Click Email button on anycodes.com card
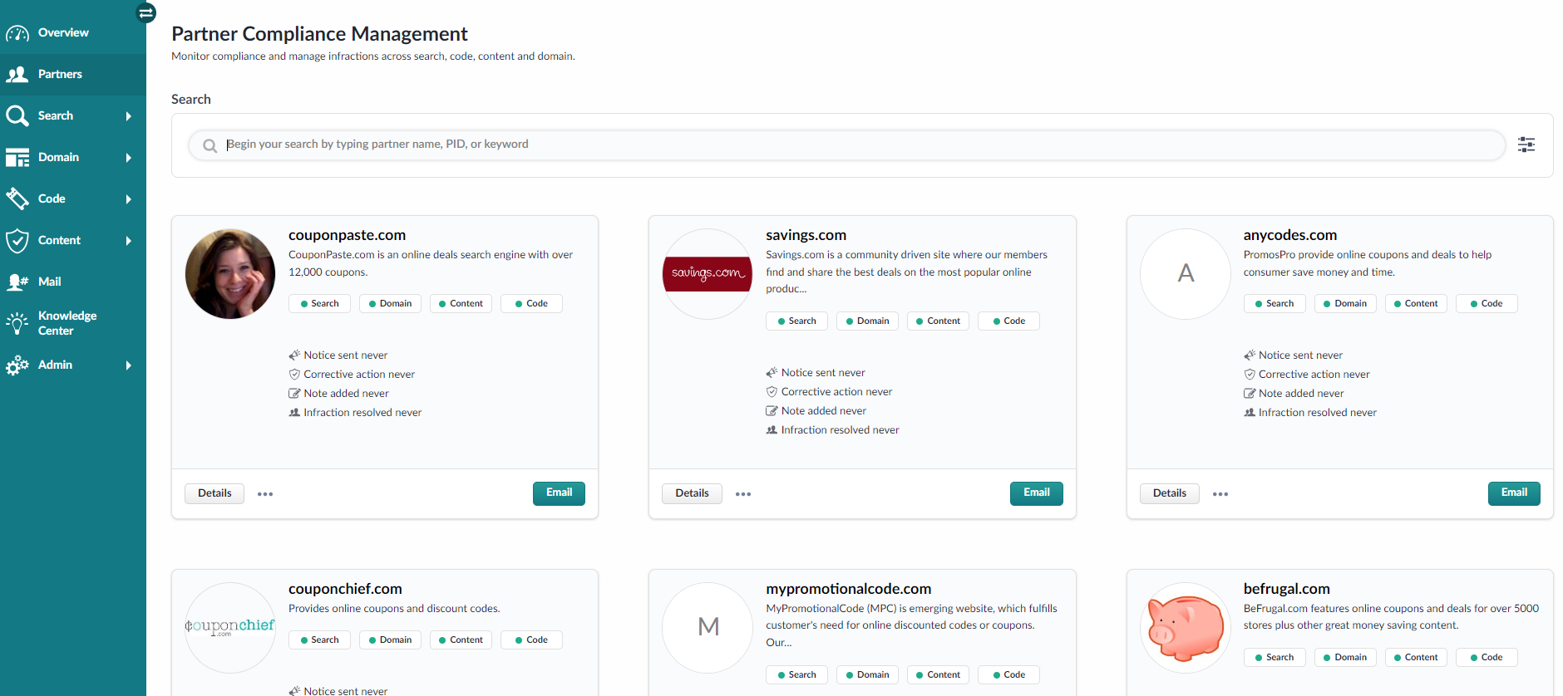The height and width of the screenshot is (696, 1563). [x=1514, y=493]
